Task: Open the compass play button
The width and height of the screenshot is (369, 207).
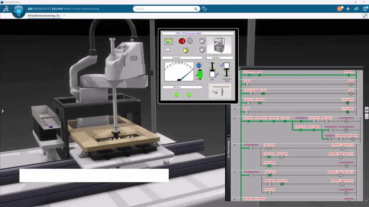Action: (x=18, y=11)
